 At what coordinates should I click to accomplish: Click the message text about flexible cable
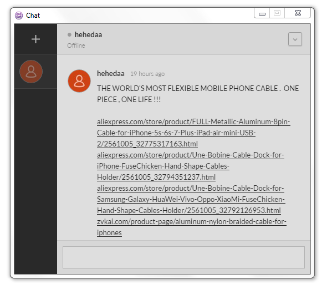pos(198,94)
